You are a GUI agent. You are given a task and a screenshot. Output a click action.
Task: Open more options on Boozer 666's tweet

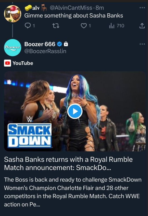click(x=142, y=44)
